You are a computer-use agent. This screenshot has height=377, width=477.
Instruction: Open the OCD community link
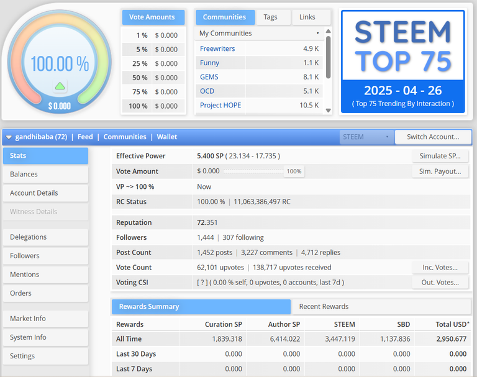(x=207, y=91)
